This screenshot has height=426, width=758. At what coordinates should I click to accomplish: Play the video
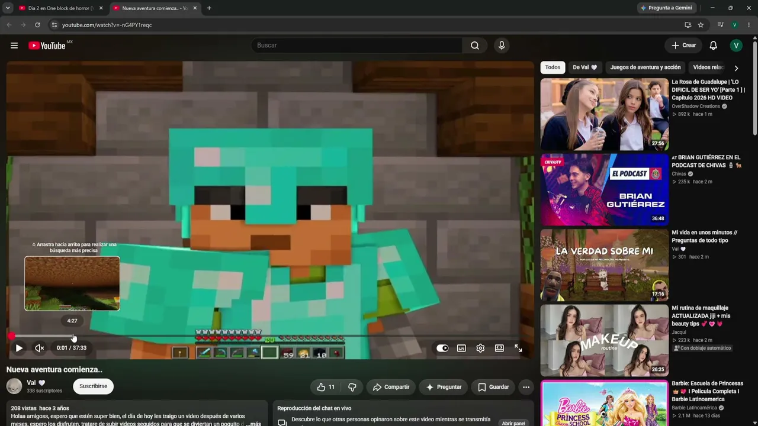coord(19,348)
